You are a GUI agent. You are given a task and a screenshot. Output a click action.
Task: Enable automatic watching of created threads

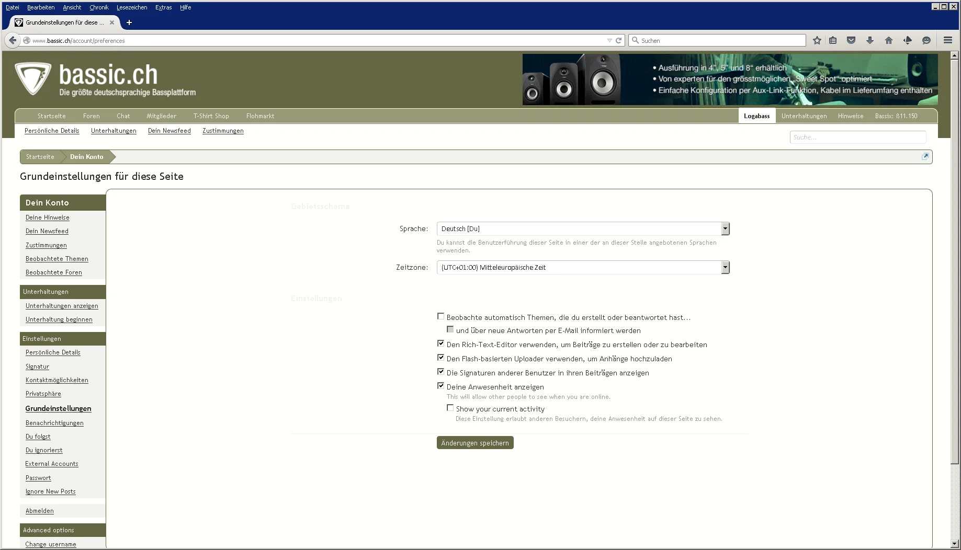click(440, 316)
